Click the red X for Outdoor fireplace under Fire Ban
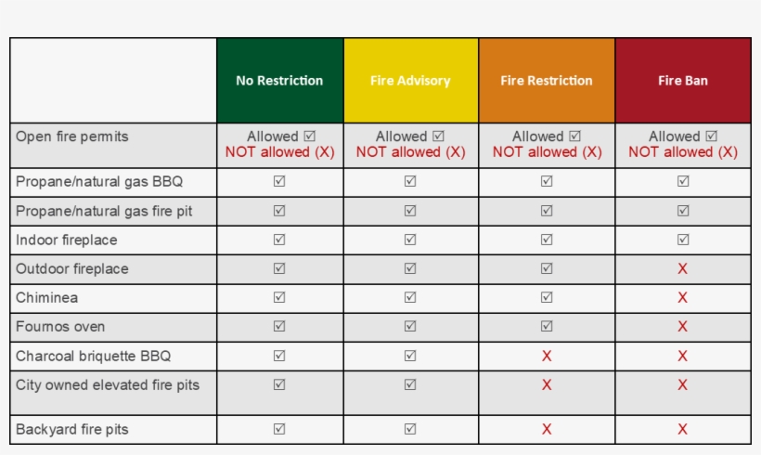Viewport: 761px width, 455px height. 683,268
